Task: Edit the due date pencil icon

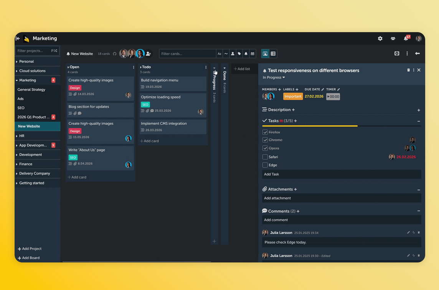Action: click(323, 90)
